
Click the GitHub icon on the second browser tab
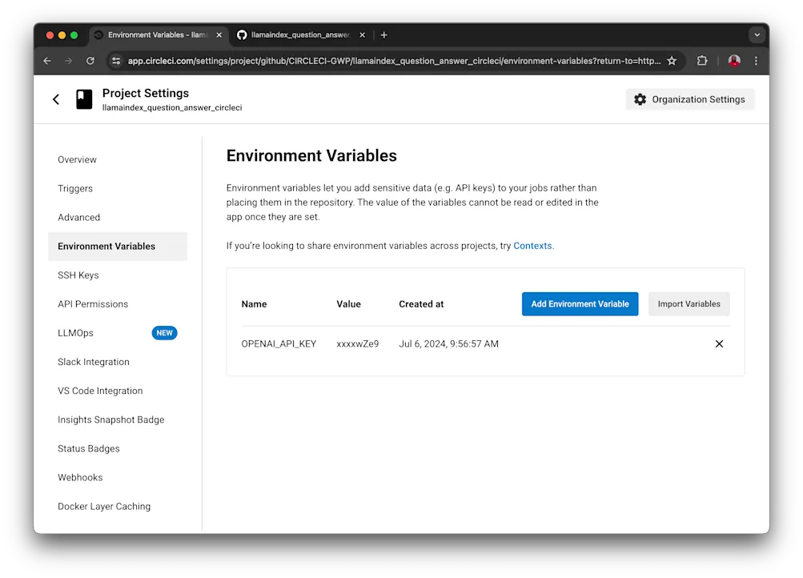tap(242, 34)
